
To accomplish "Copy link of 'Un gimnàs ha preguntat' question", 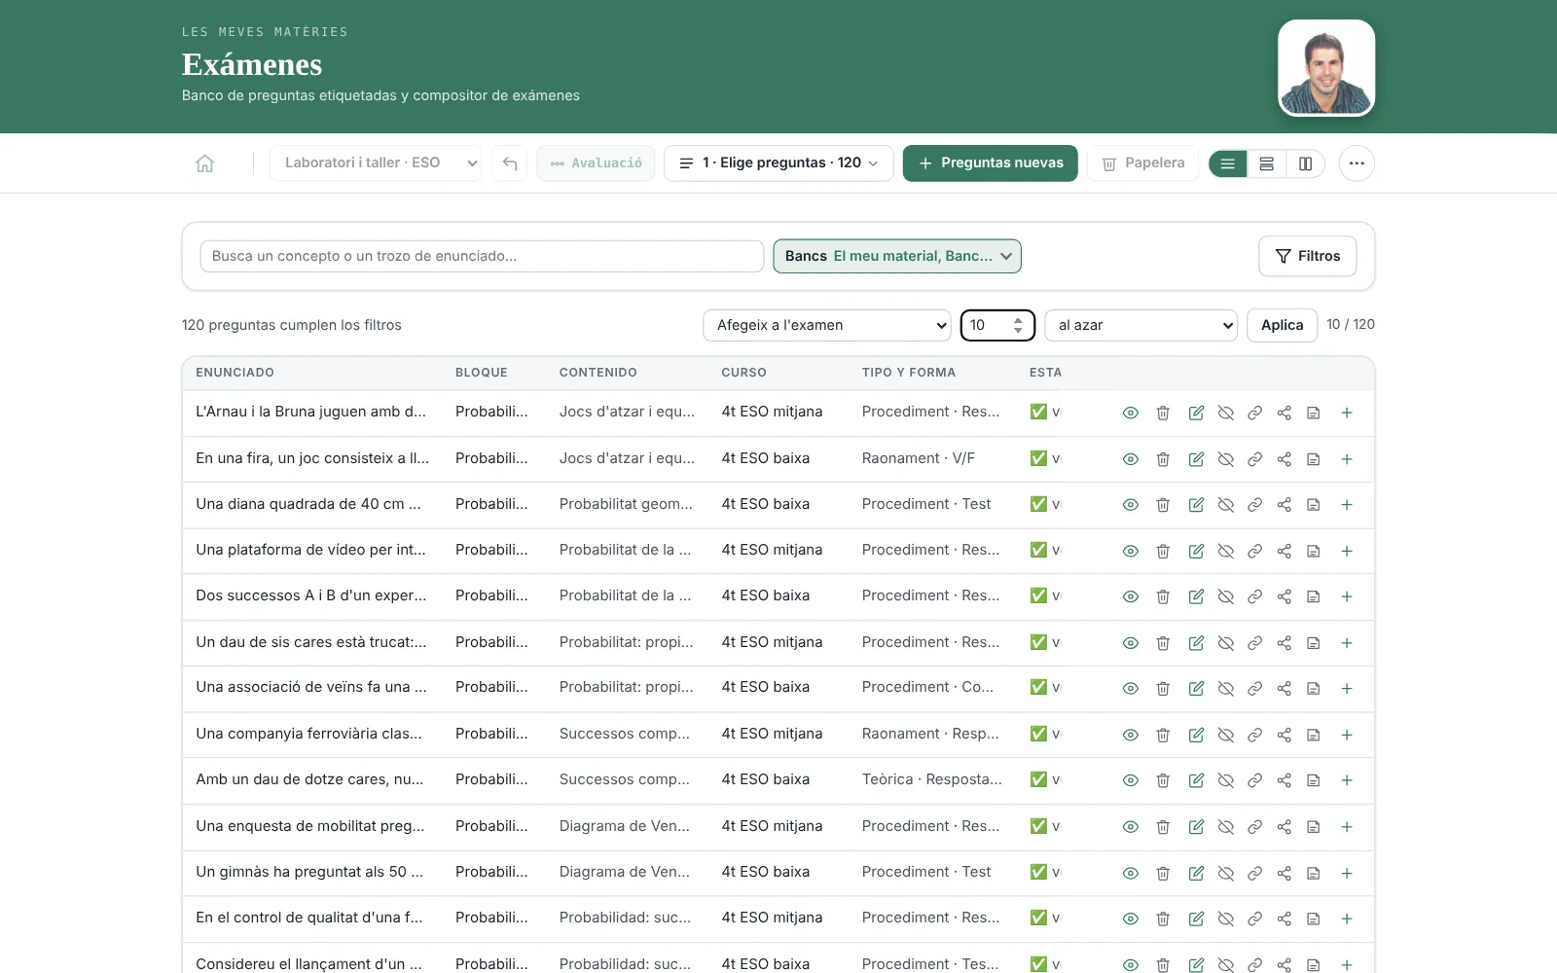I will [x=1255, y=873].
